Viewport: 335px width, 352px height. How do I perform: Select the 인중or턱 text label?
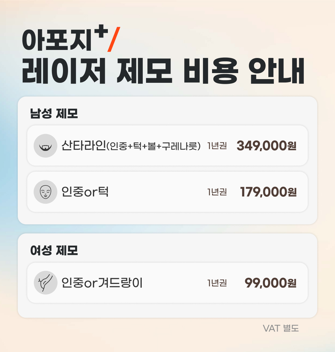pyautogui.click(x=85, y=192)
